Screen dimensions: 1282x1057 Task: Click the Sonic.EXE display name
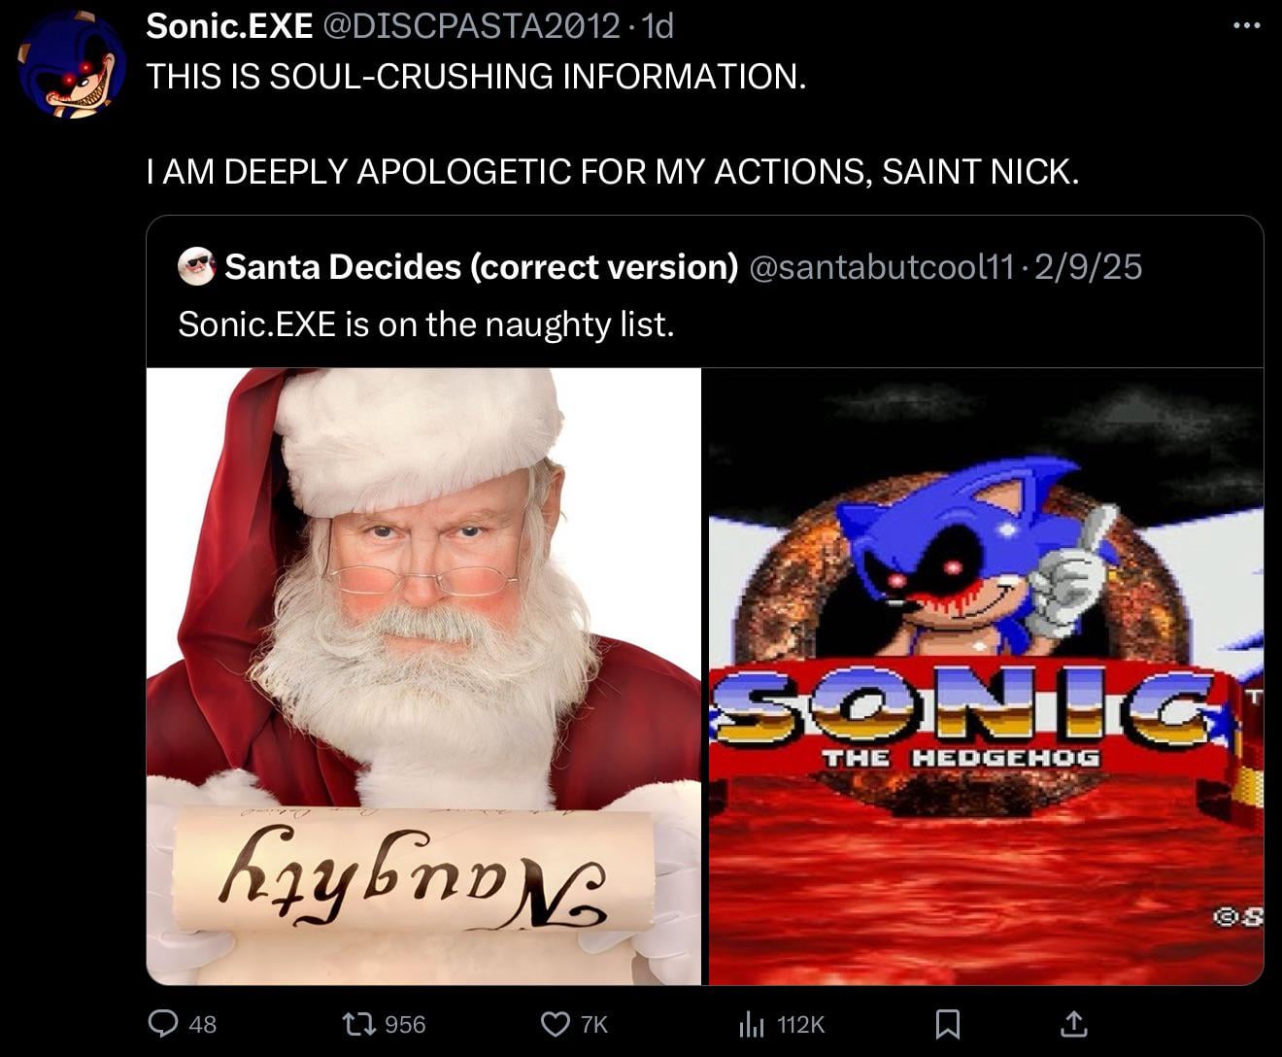[x=229, y=26]
